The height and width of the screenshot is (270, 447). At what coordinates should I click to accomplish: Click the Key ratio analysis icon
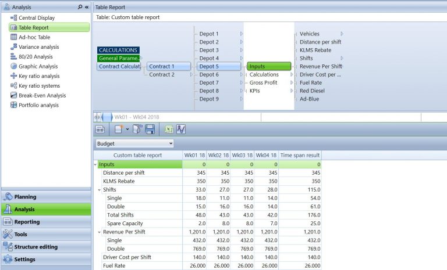point(14,75)
